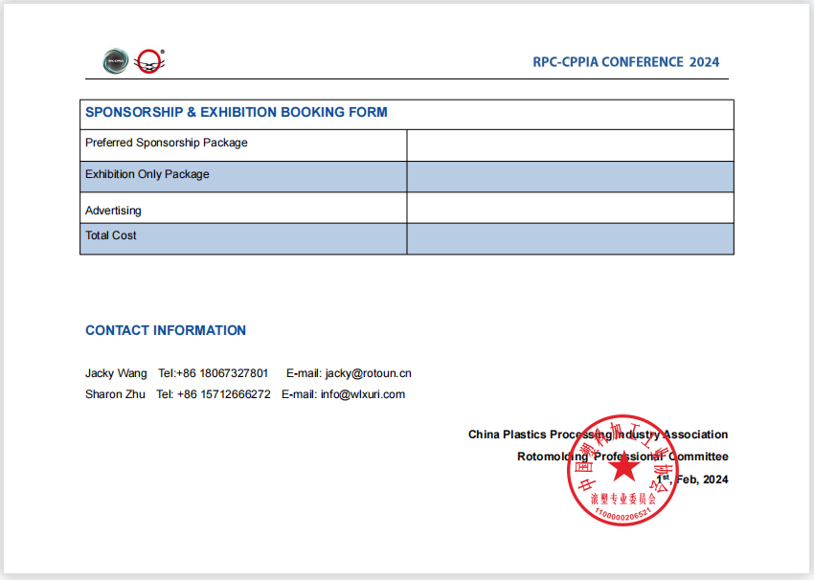Click the name 'Sharon Zhu'
Screen dimensions: 814x580
(x=115, y=394)
